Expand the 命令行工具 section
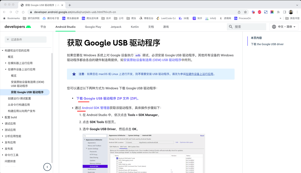This screenshot has width=301, height=173. point(3,155)
